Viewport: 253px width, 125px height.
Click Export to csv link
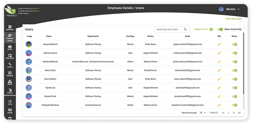point(201,29)
